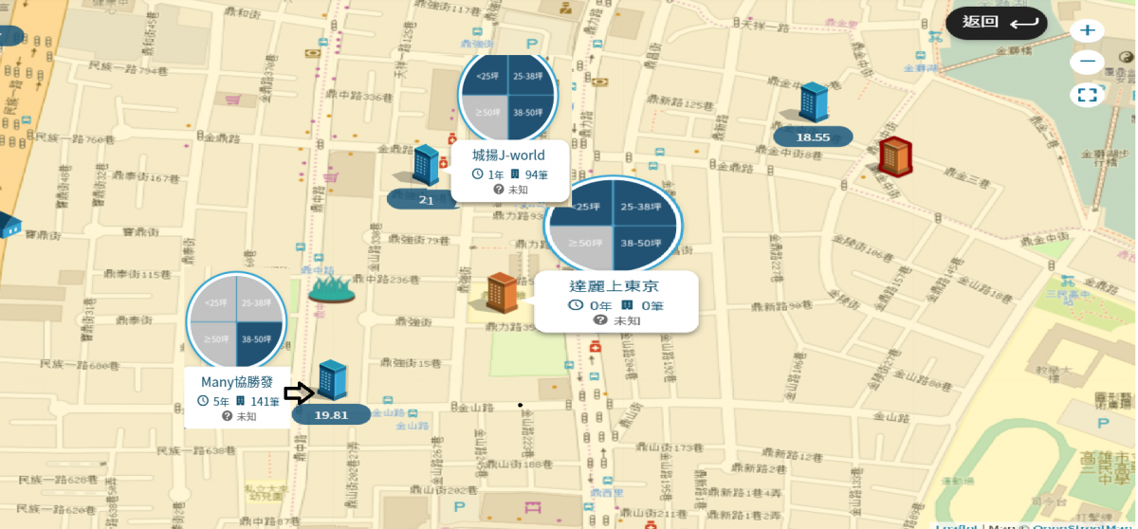The width and height of the screenshot is (1138, 529).
Task: Open the Many協勝發 info card
Action: pos(237,397)
